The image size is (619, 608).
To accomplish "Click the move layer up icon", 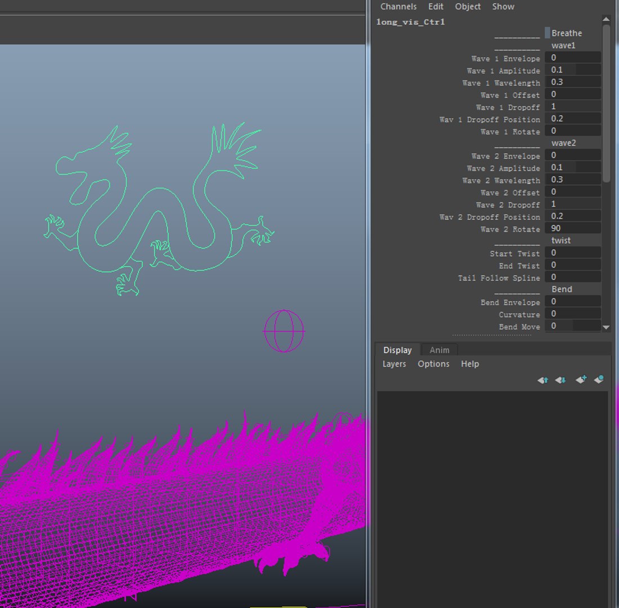I will [x=543, y=380].
